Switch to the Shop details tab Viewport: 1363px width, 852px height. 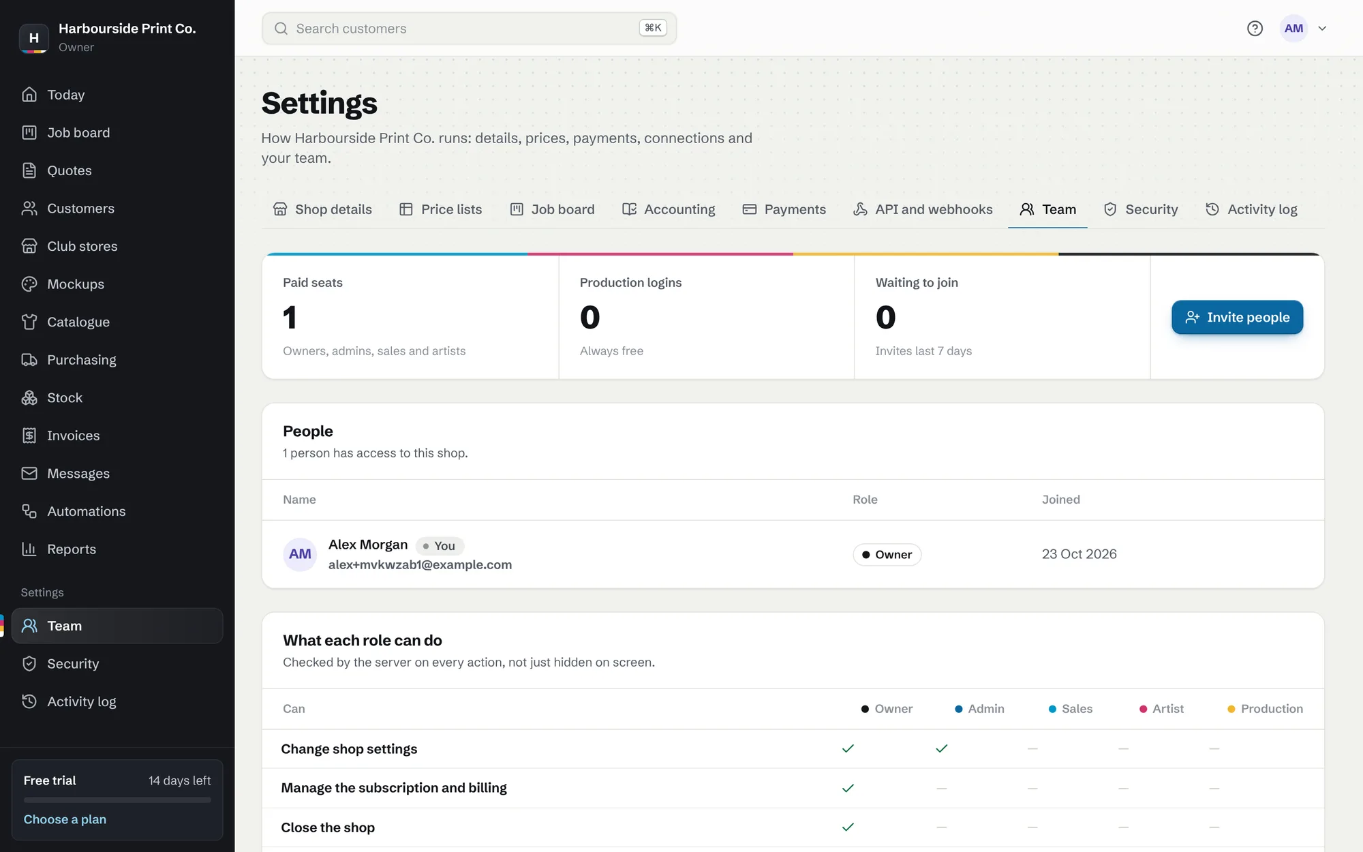point(322,209)
